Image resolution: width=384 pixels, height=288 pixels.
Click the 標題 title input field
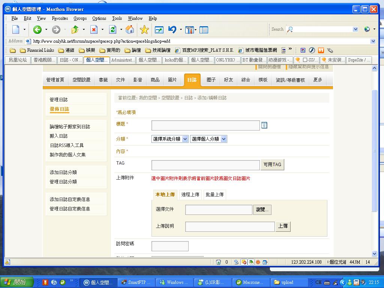206,125
